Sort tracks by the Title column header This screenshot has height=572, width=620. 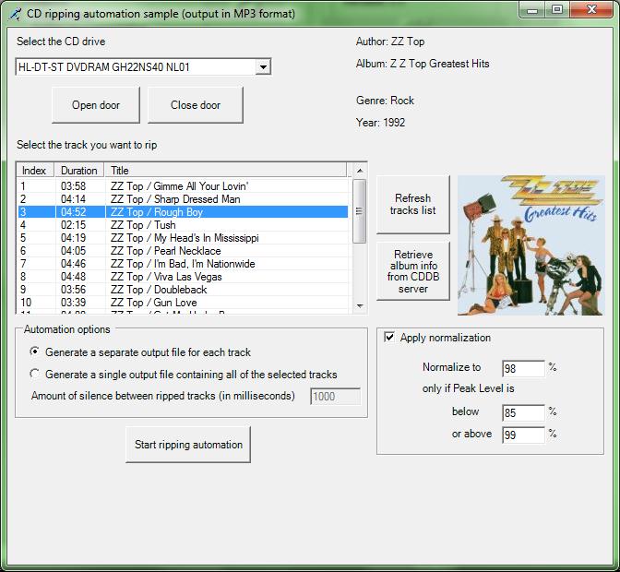(x=226, y=171)
